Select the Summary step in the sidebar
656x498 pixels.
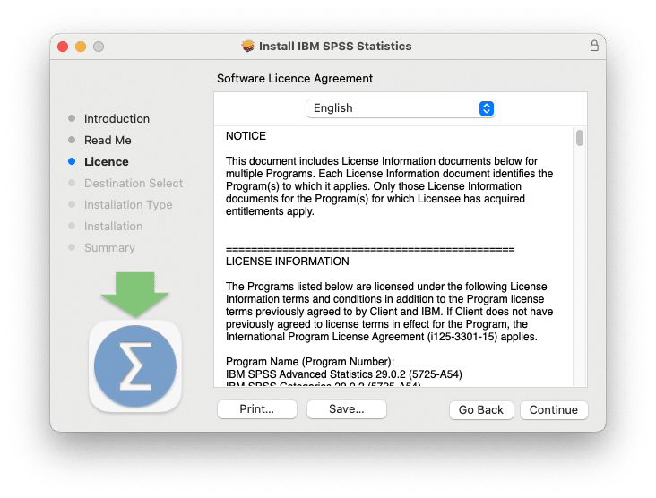(x=101, y=248)
